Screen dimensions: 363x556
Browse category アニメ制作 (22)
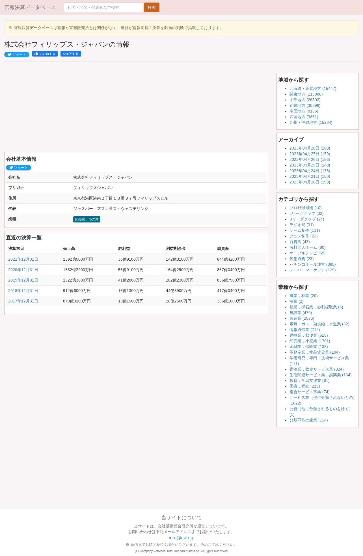pos(303,236)
